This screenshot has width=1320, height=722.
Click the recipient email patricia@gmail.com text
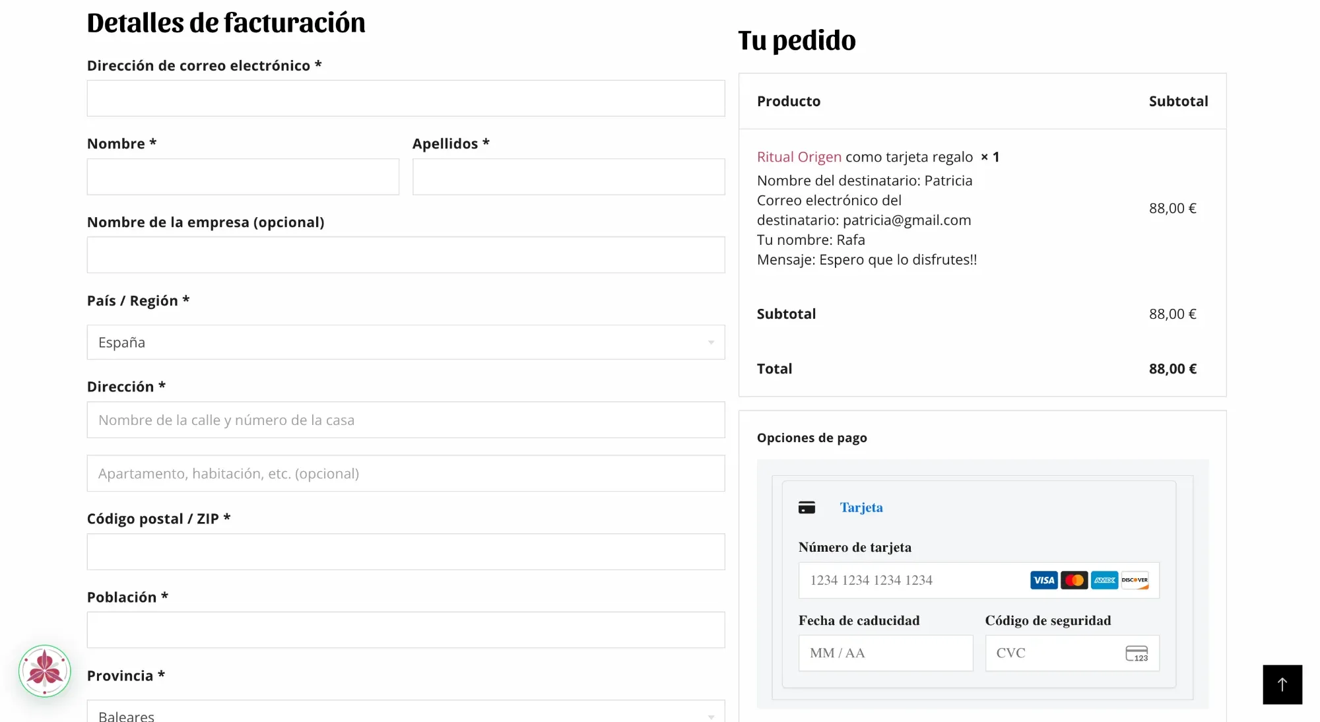pyautogui.click(x=907, y=220)
